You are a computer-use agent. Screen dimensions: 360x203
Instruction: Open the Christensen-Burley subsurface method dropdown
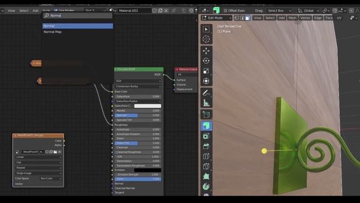[x=138, y=86]
